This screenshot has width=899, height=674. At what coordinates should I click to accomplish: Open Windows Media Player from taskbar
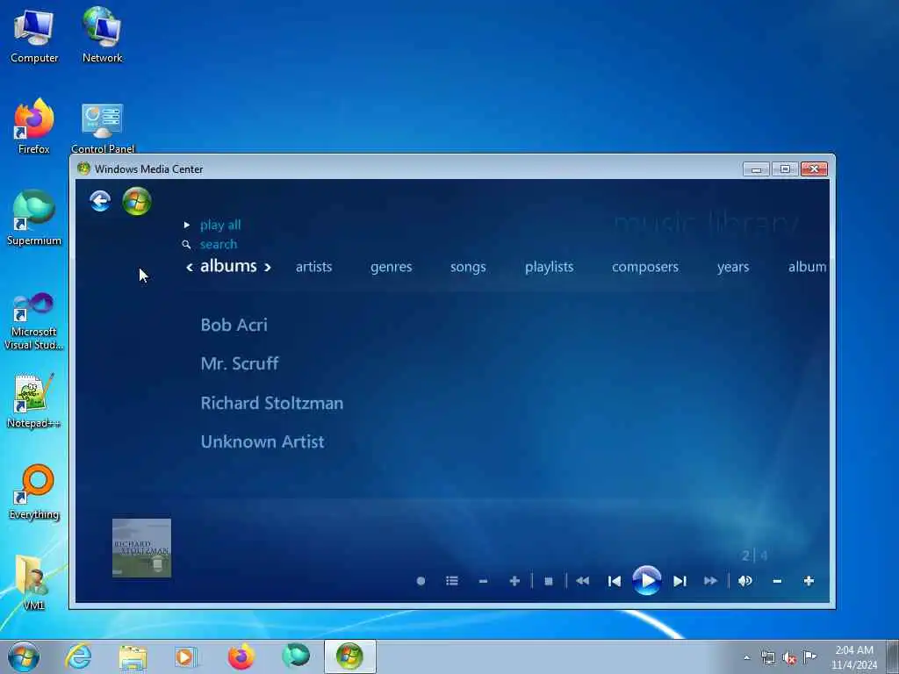tap(186, 656)
